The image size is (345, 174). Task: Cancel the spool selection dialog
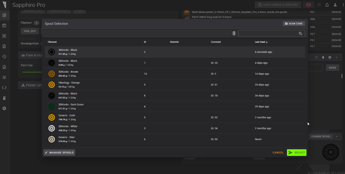278,152
